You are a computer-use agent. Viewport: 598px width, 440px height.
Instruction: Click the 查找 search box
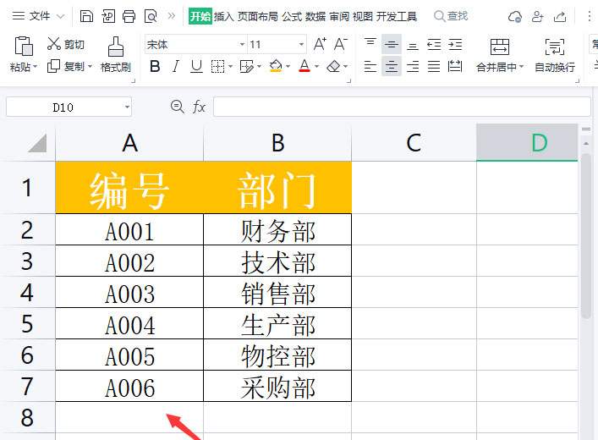451,16
